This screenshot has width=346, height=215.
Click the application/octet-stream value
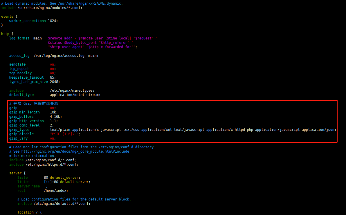[x=75, y=95]
